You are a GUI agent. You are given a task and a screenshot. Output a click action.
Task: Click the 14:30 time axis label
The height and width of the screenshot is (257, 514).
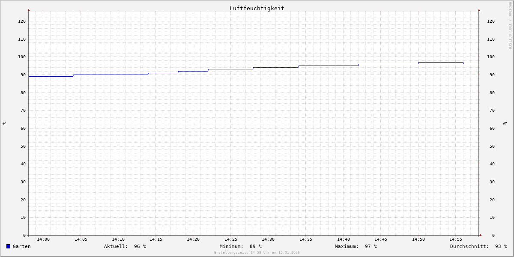tap(268, 239)
